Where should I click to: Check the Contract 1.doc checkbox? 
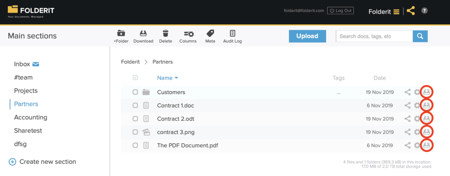135,106
